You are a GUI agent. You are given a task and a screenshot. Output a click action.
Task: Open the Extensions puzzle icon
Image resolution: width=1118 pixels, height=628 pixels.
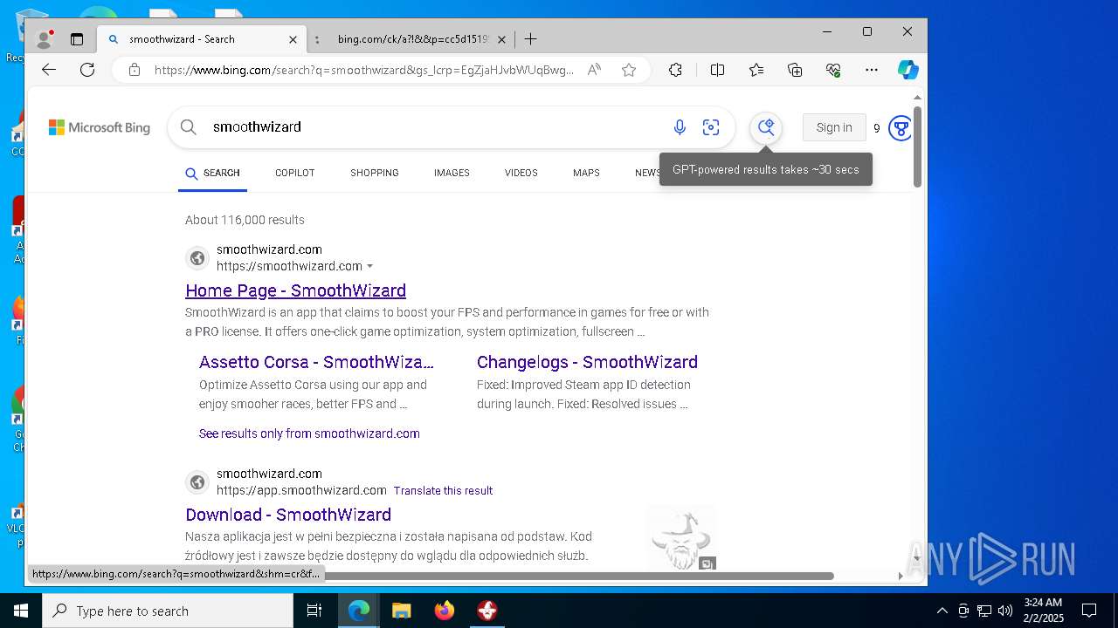(x=675, y=70)
